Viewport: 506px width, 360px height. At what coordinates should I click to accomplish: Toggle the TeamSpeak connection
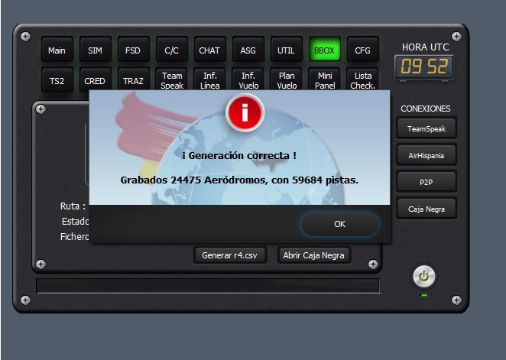pyautogui.click(x=426, y=128)
